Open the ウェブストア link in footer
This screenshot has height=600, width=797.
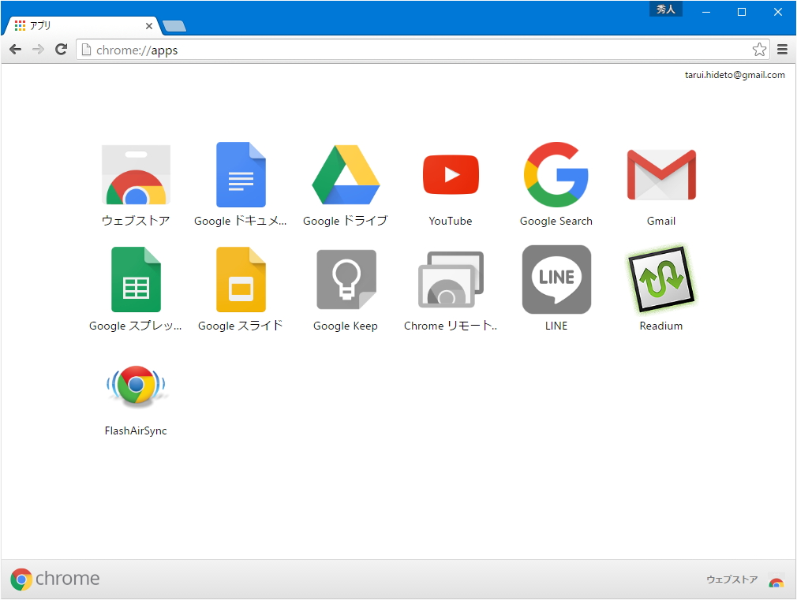(x=732, y=580)
